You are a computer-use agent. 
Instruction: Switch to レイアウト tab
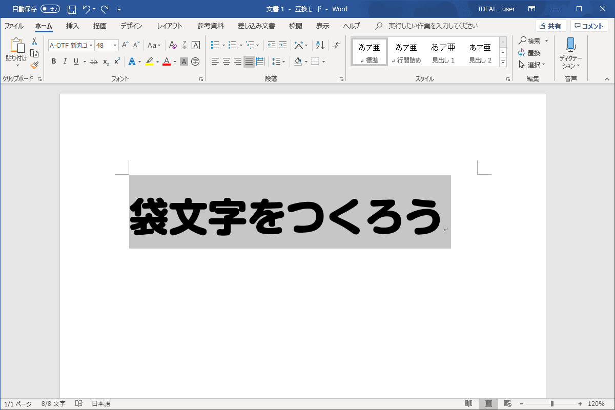click(170, 26)
